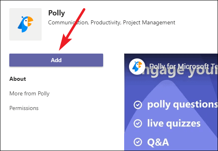This screenshot has width=218, height=151.
Task: Click the Productivity category label
Action: pos(106,22)
